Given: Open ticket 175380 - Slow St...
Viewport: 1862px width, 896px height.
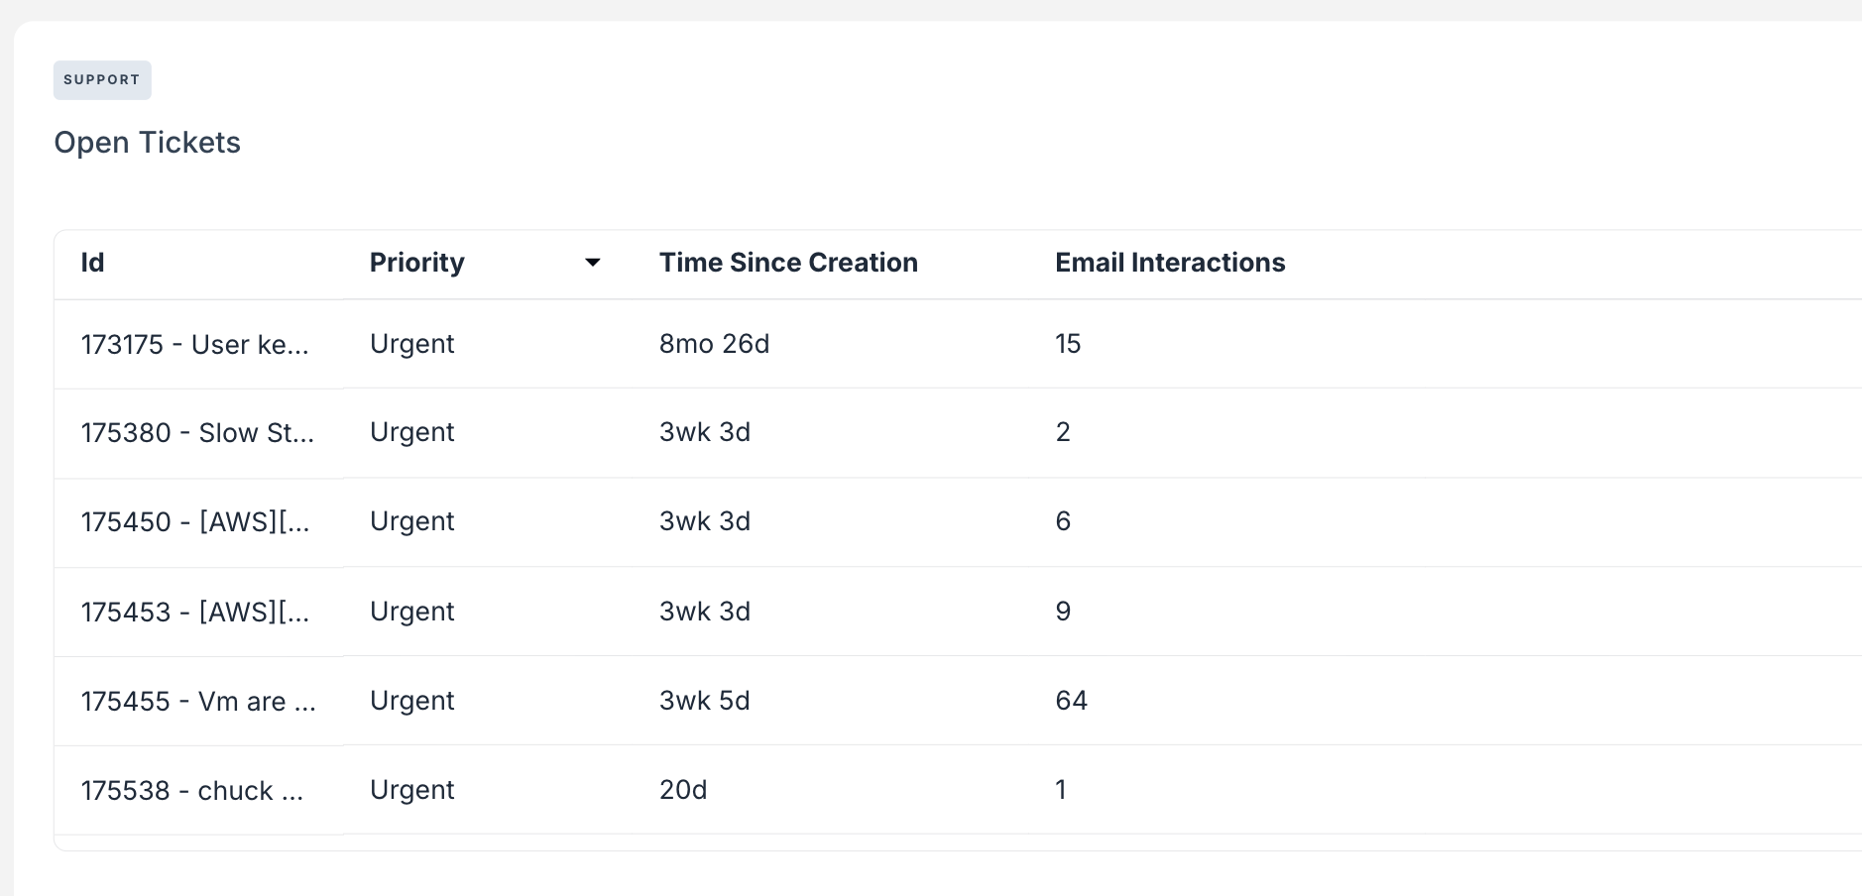Looking at the screenshot, I should (197, 433).
